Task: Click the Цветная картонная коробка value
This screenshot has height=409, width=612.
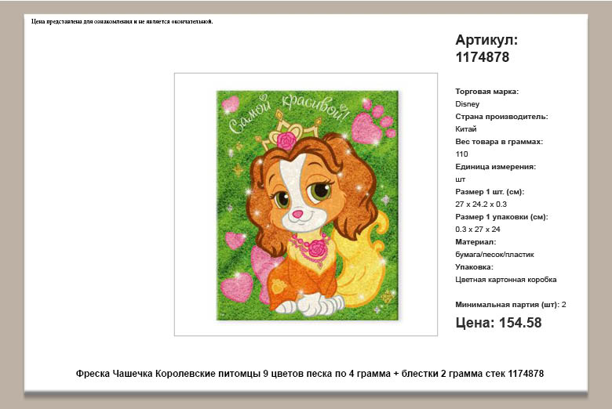Action: [x=506, y=280]
